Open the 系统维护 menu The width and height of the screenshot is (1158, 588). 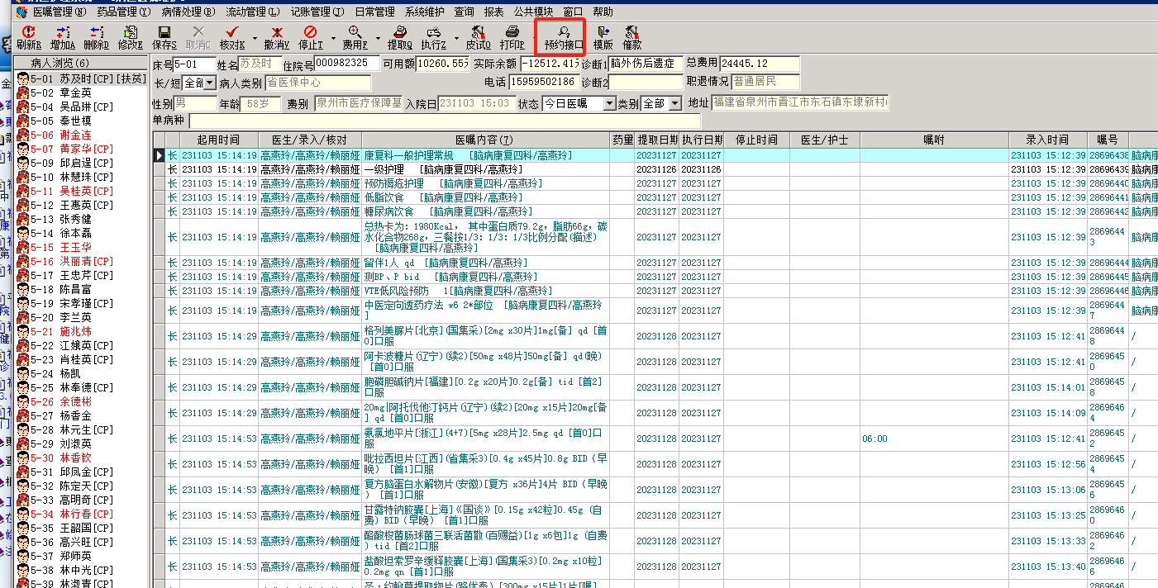tap(424, 12)
